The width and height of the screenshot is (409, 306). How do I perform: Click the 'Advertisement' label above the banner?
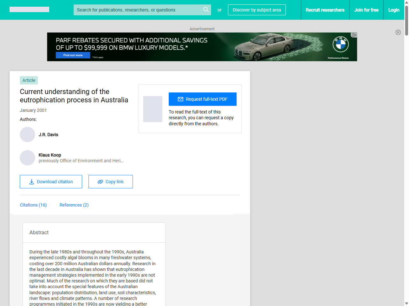point(202,29)
